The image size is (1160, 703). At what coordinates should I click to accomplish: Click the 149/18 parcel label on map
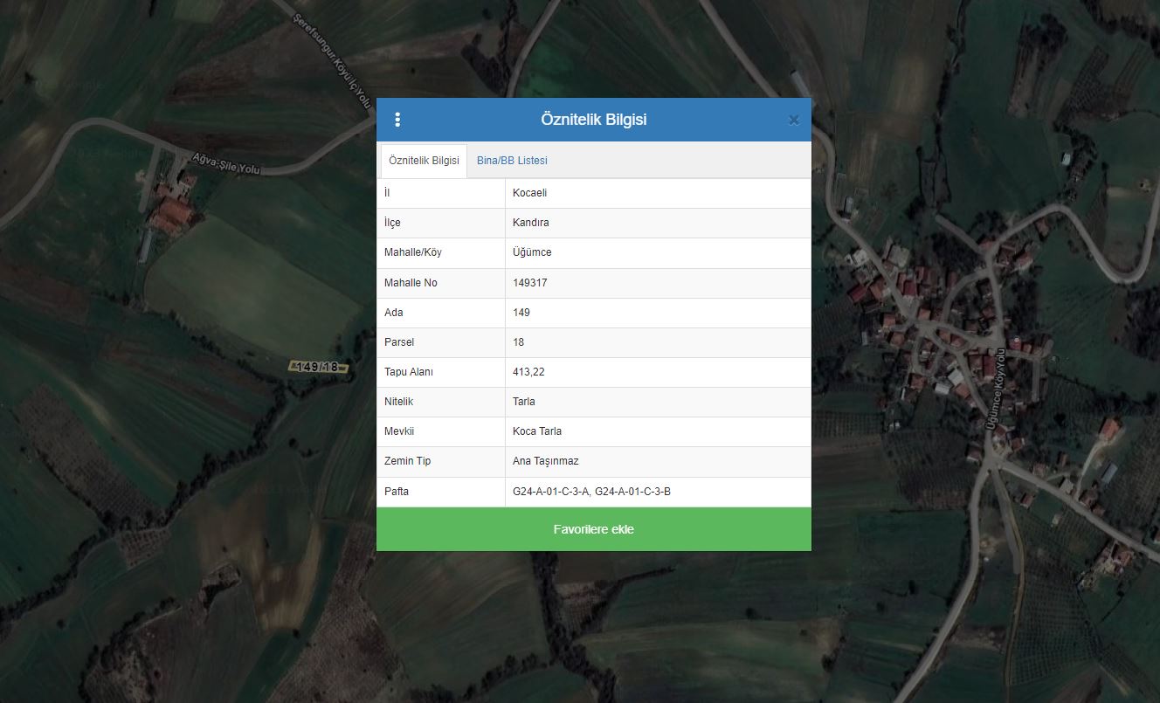(318, 368)
